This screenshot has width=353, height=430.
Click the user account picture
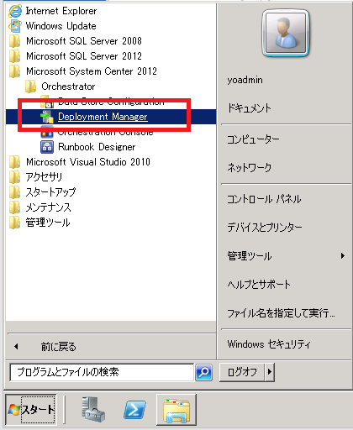[x=286, y=33]
